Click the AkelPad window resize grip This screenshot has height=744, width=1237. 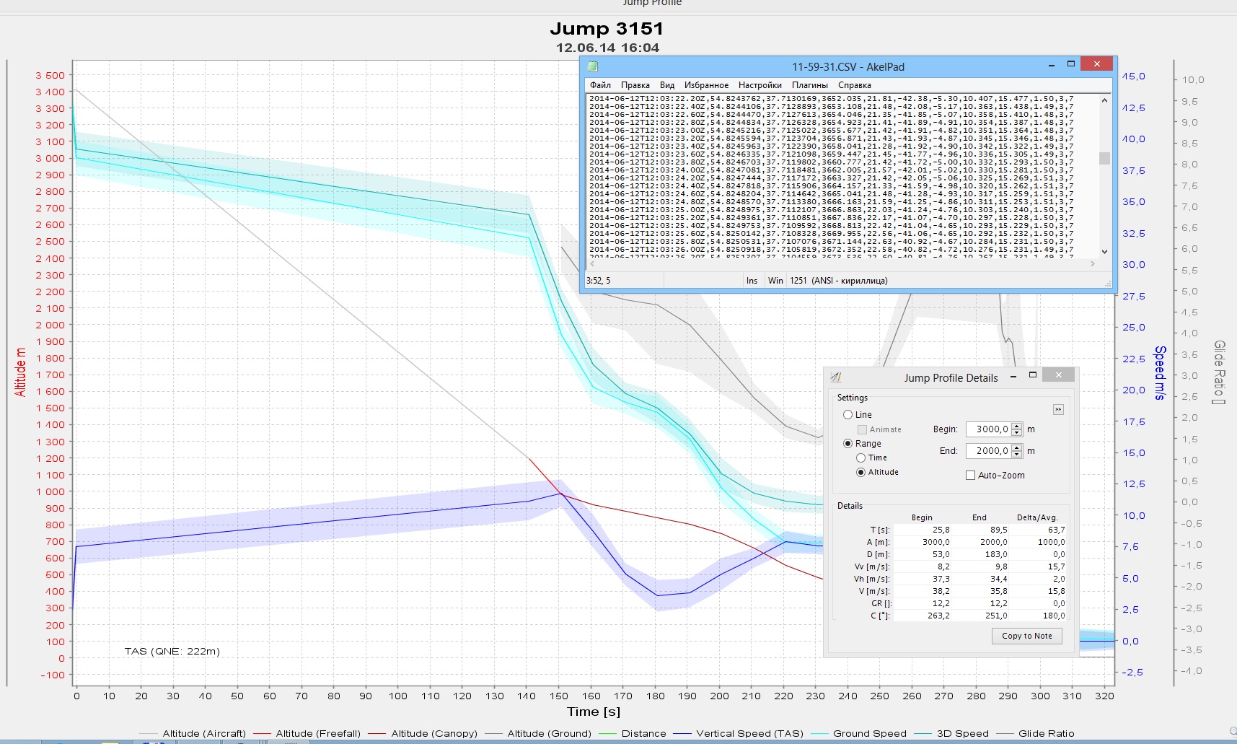[x=1108, y=284]
